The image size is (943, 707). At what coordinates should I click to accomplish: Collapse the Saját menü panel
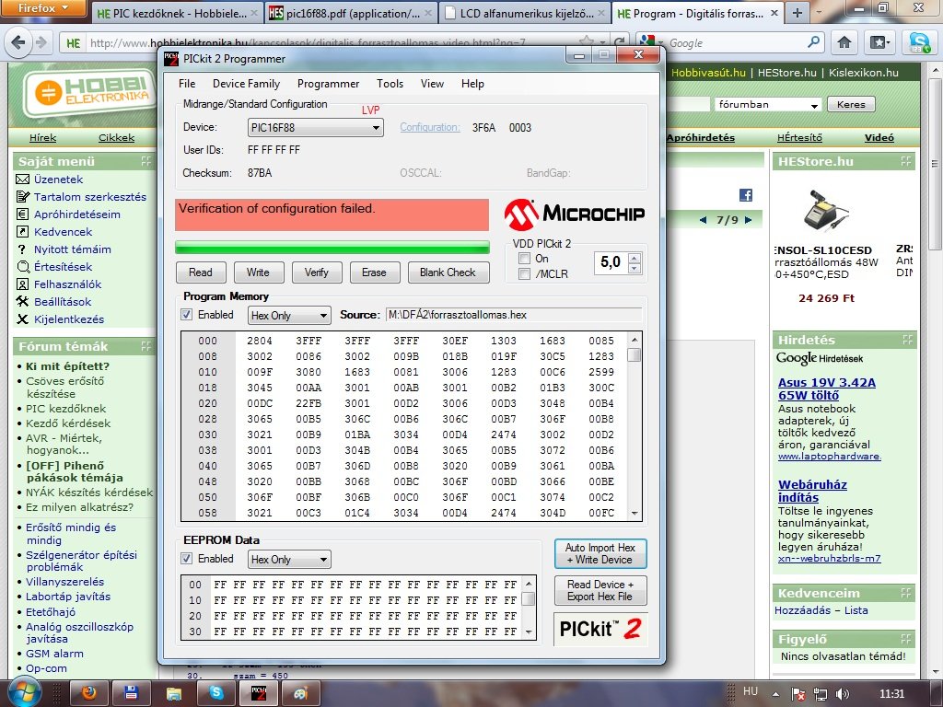[x=146, y=161]
